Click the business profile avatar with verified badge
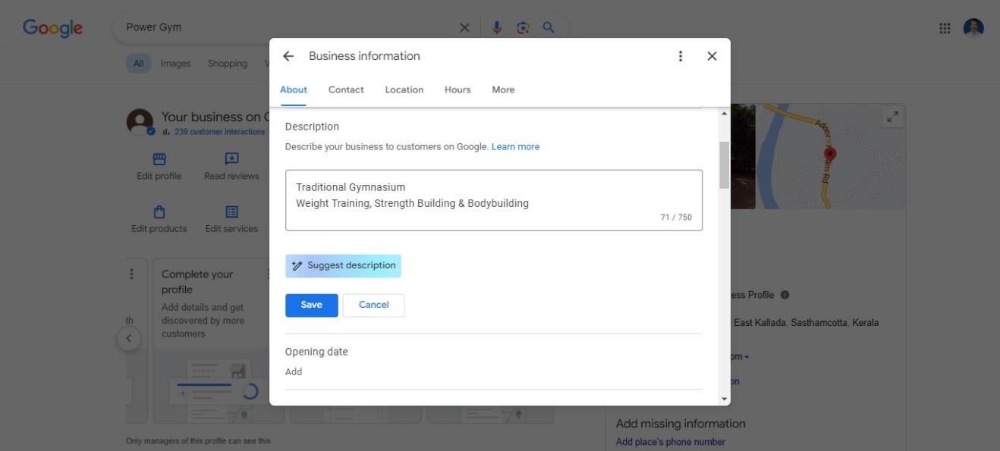Screen dimensions: 1000x451 (x=140, y=122)
